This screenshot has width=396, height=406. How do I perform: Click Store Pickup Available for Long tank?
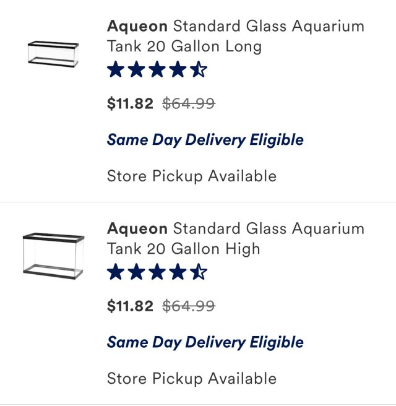click(192, 176)
